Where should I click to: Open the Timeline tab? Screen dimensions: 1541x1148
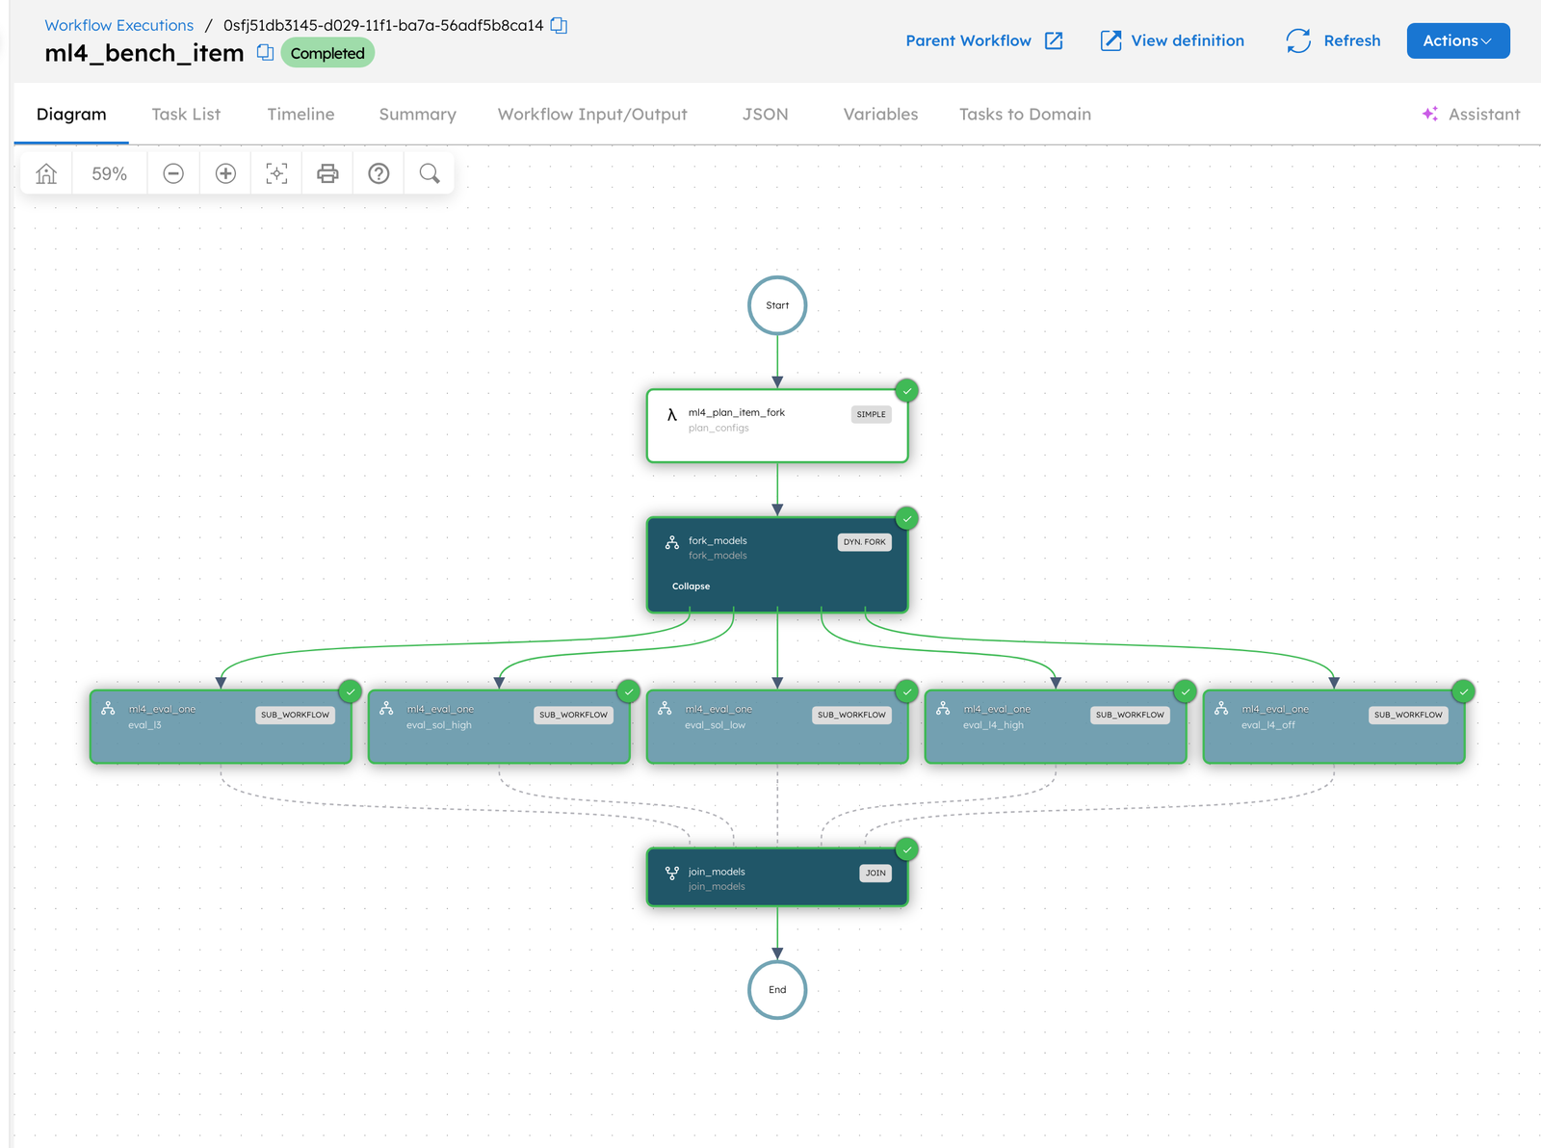(x=300, y=114)
